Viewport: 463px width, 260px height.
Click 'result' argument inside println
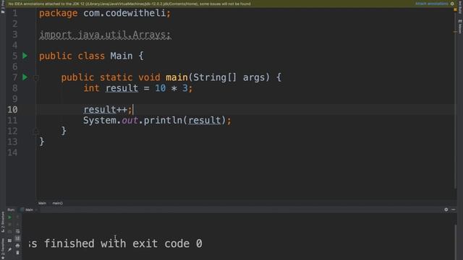point(205,121)
